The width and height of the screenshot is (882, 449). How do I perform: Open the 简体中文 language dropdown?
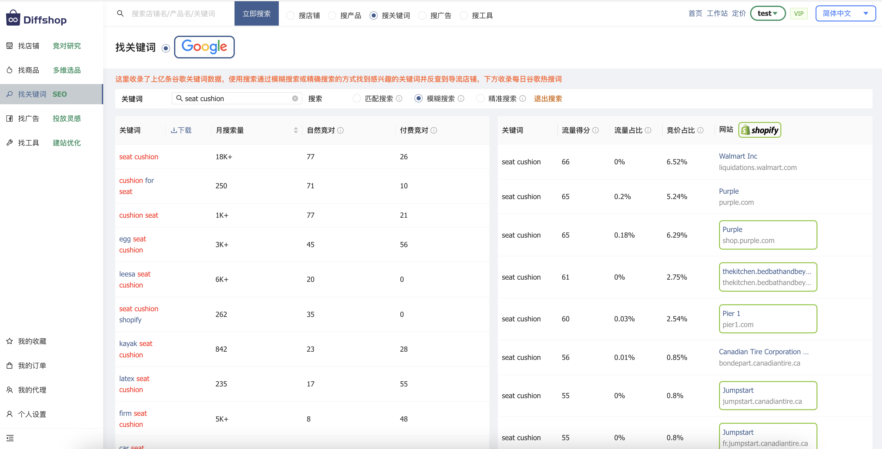coord(845,13)
